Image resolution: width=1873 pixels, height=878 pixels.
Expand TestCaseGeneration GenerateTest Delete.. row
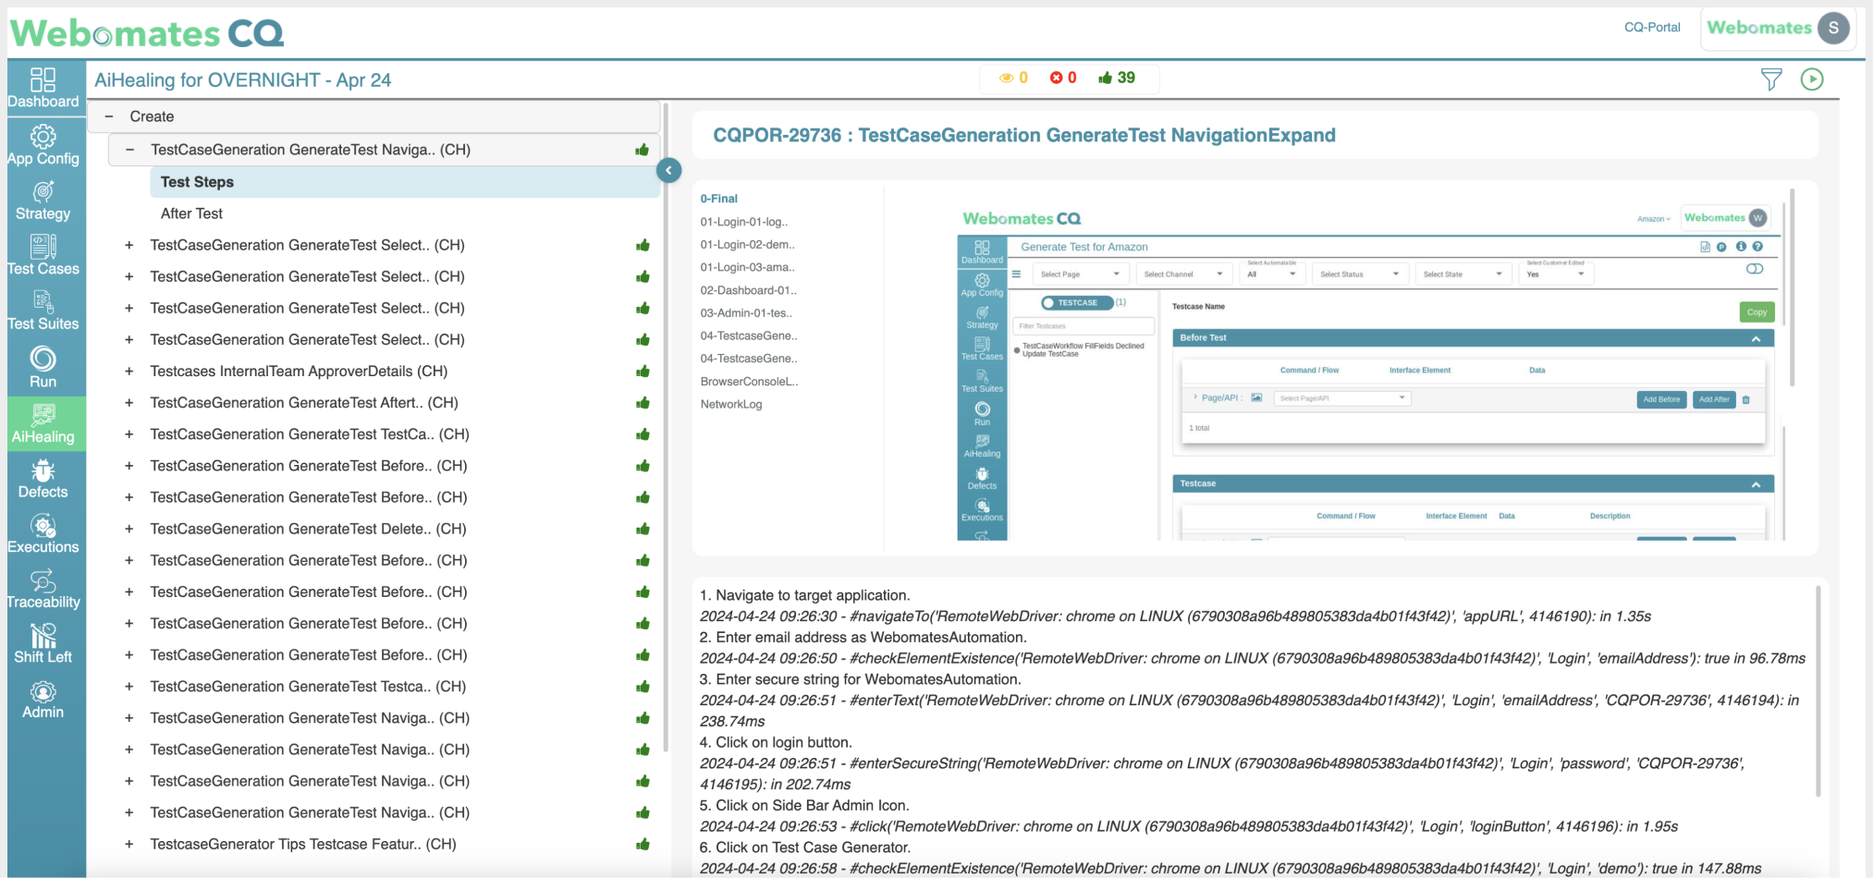pyautogui.click(x=129, y=529)
